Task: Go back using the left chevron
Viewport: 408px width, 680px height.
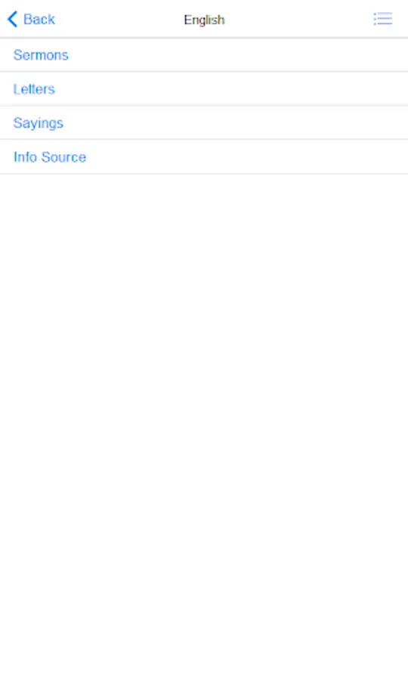Action: click(x=13, y=19)
